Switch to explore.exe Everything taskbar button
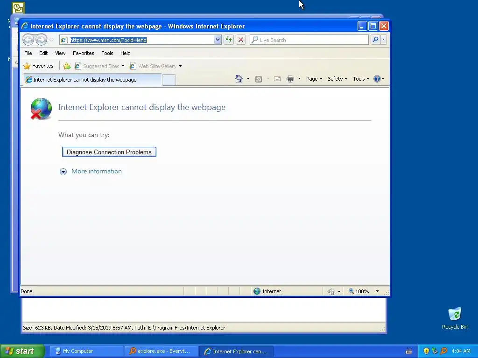Viewport: 478px width, 358px height. click(161, 351)
